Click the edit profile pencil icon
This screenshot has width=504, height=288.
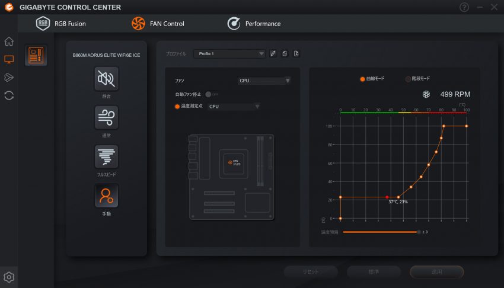273,54
